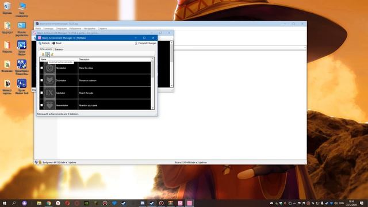
Task: Select the Achievements tab
Action: [46, 49]
